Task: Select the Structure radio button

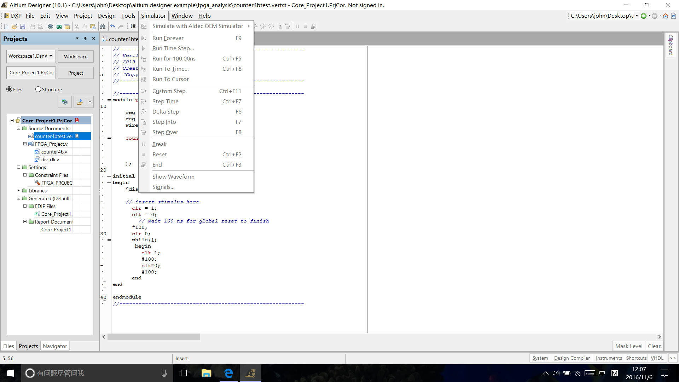Action: (38, 89)
